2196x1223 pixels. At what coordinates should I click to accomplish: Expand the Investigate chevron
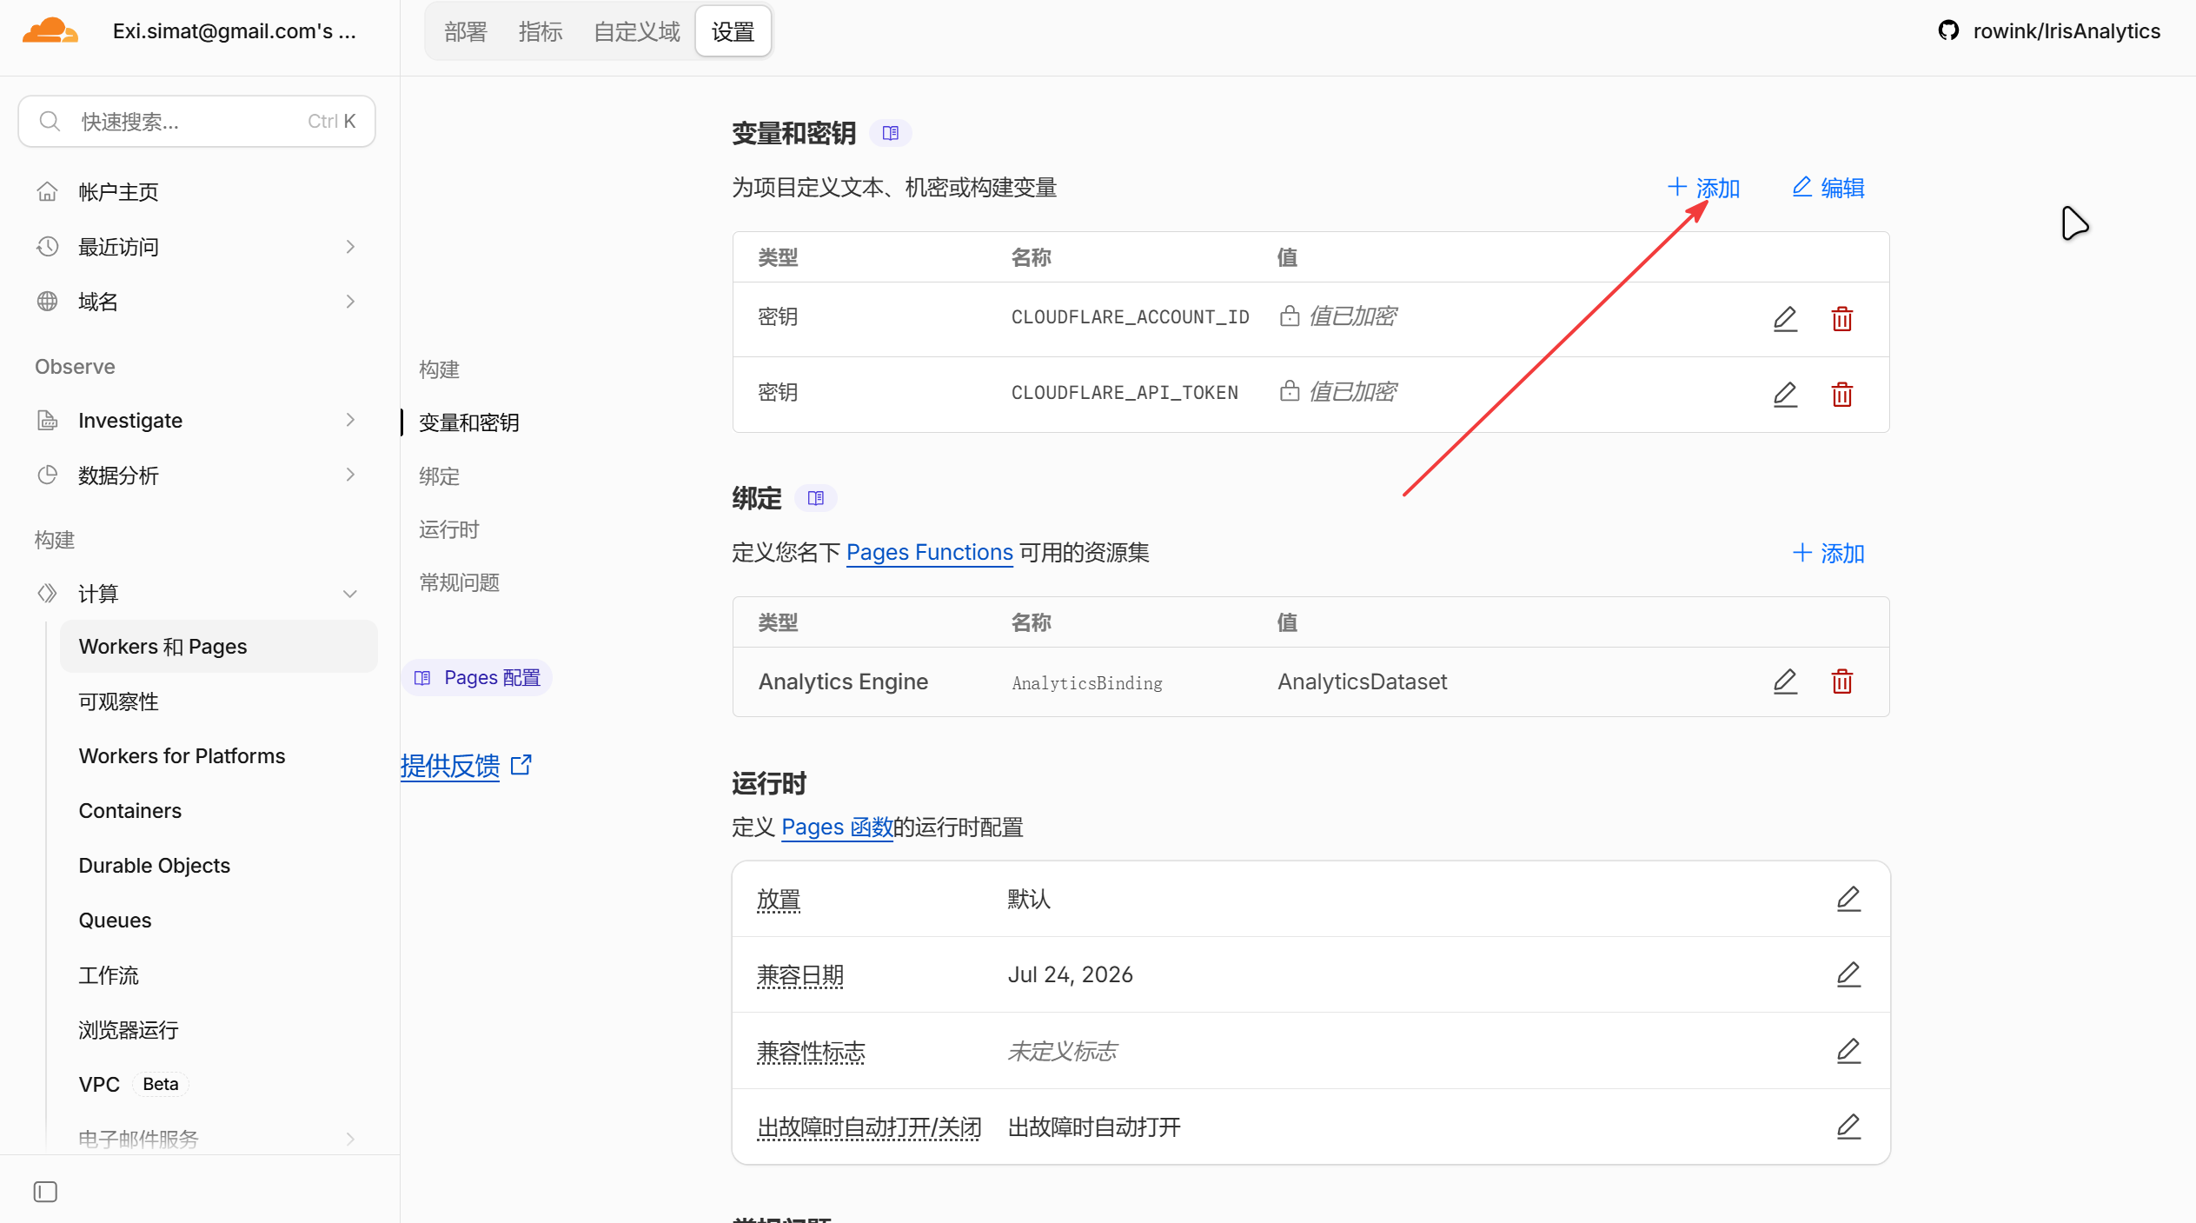pyautogui.click(x=350, y=421)
